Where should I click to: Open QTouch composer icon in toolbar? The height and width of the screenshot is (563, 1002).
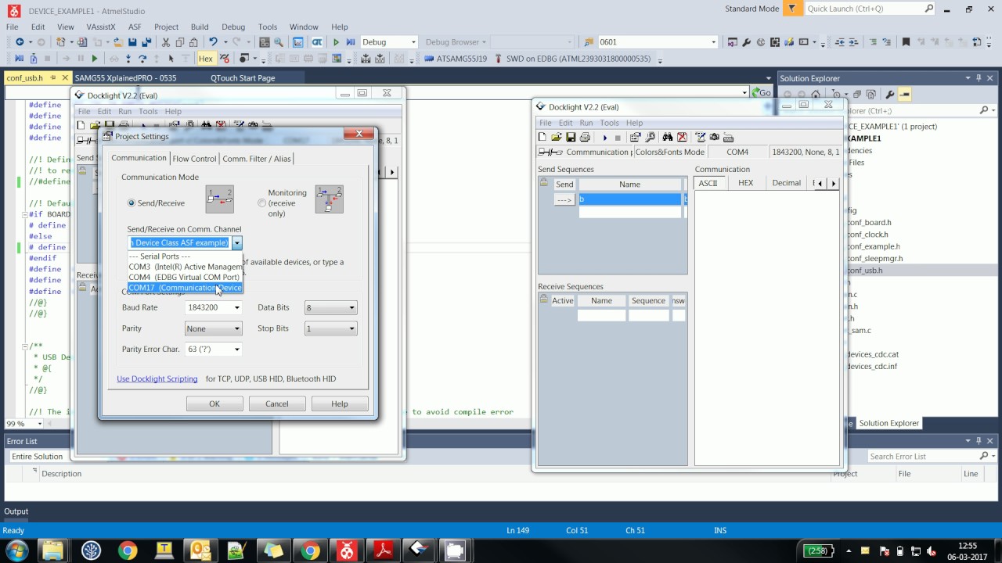(317, 42)
